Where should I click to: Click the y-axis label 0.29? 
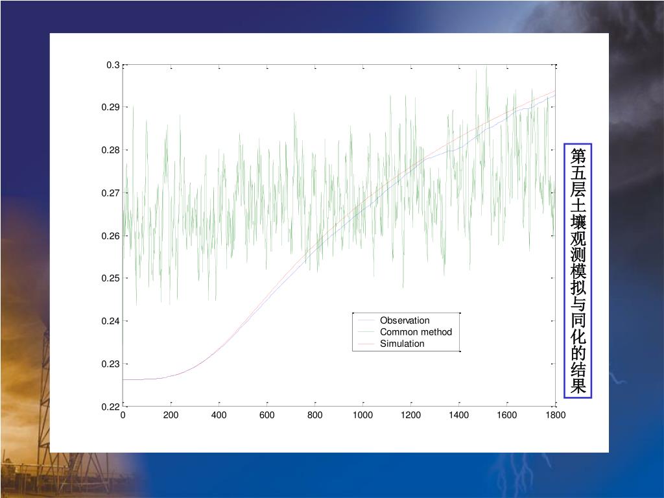coord(110,107)
